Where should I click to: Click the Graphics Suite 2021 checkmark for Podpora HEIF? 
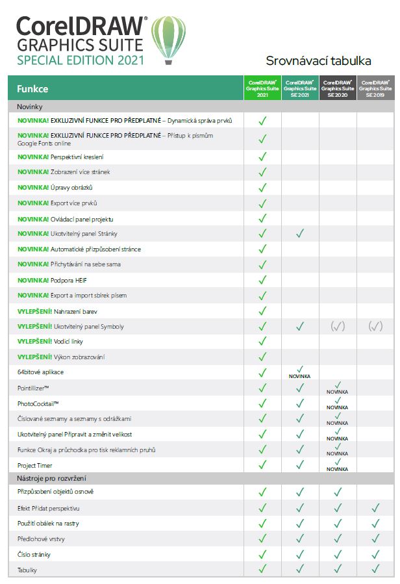tap(262, 280)
